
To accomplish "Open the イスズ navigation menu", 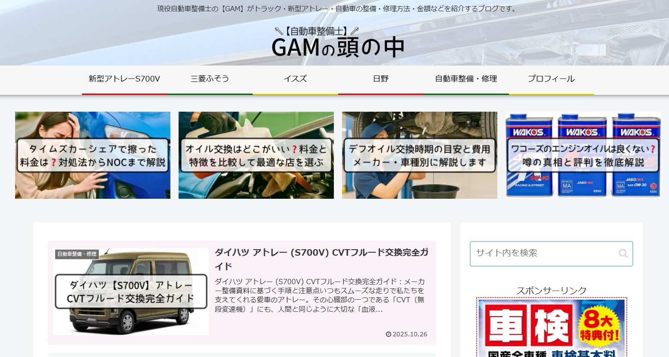I will pos(295,79).
